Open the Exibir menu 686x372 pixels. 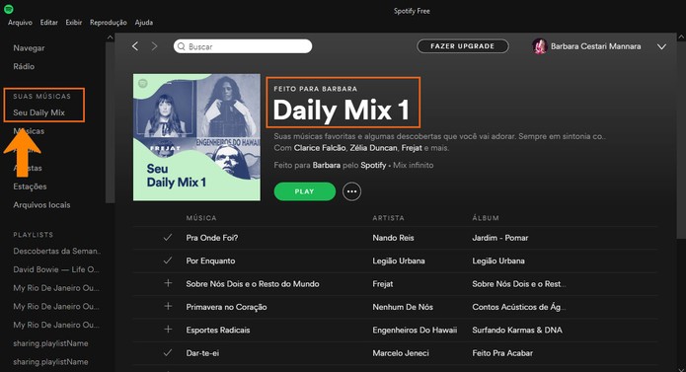[74, 23]
